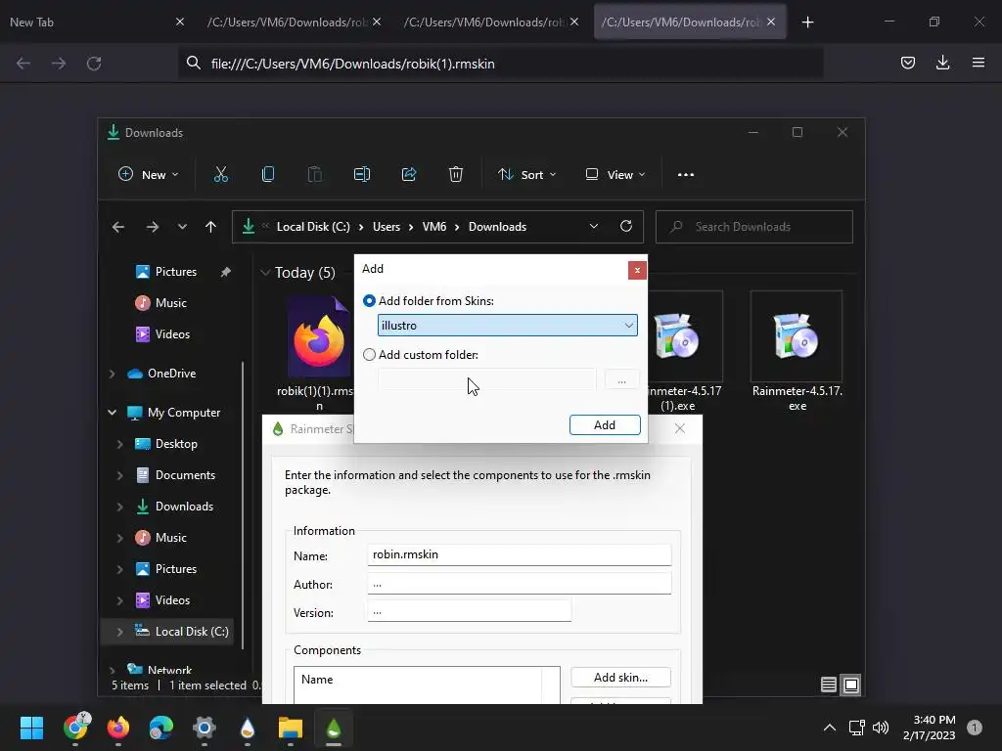Viewport: 1002px width, 751px height.
Task: Go up one folder level in Explorer
Action: 211,227
